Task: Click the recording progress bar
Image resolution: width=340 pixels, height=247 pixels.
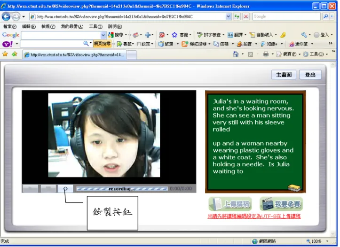Action: pos(122,189)
